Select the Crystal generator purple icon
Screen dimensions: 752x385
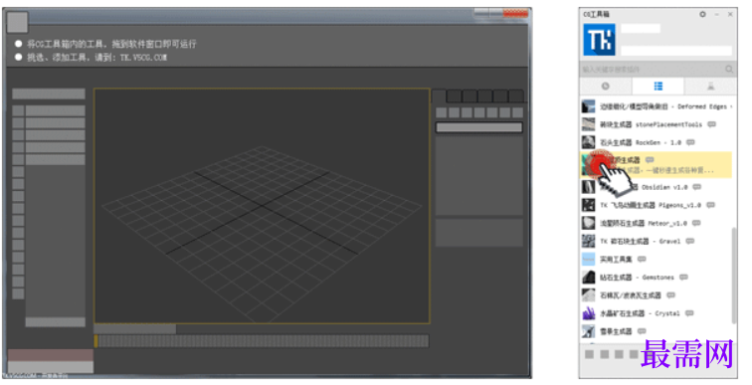point(588,313)
